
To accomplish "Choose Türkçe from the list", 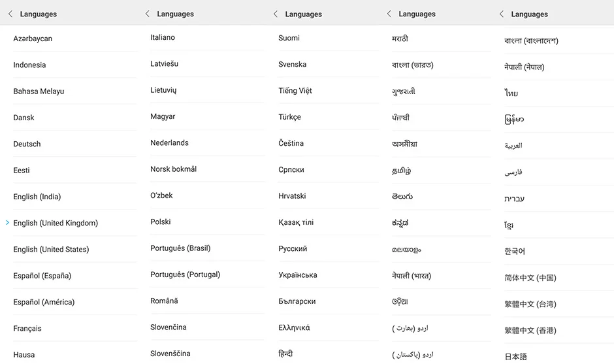I will point(289,117).
